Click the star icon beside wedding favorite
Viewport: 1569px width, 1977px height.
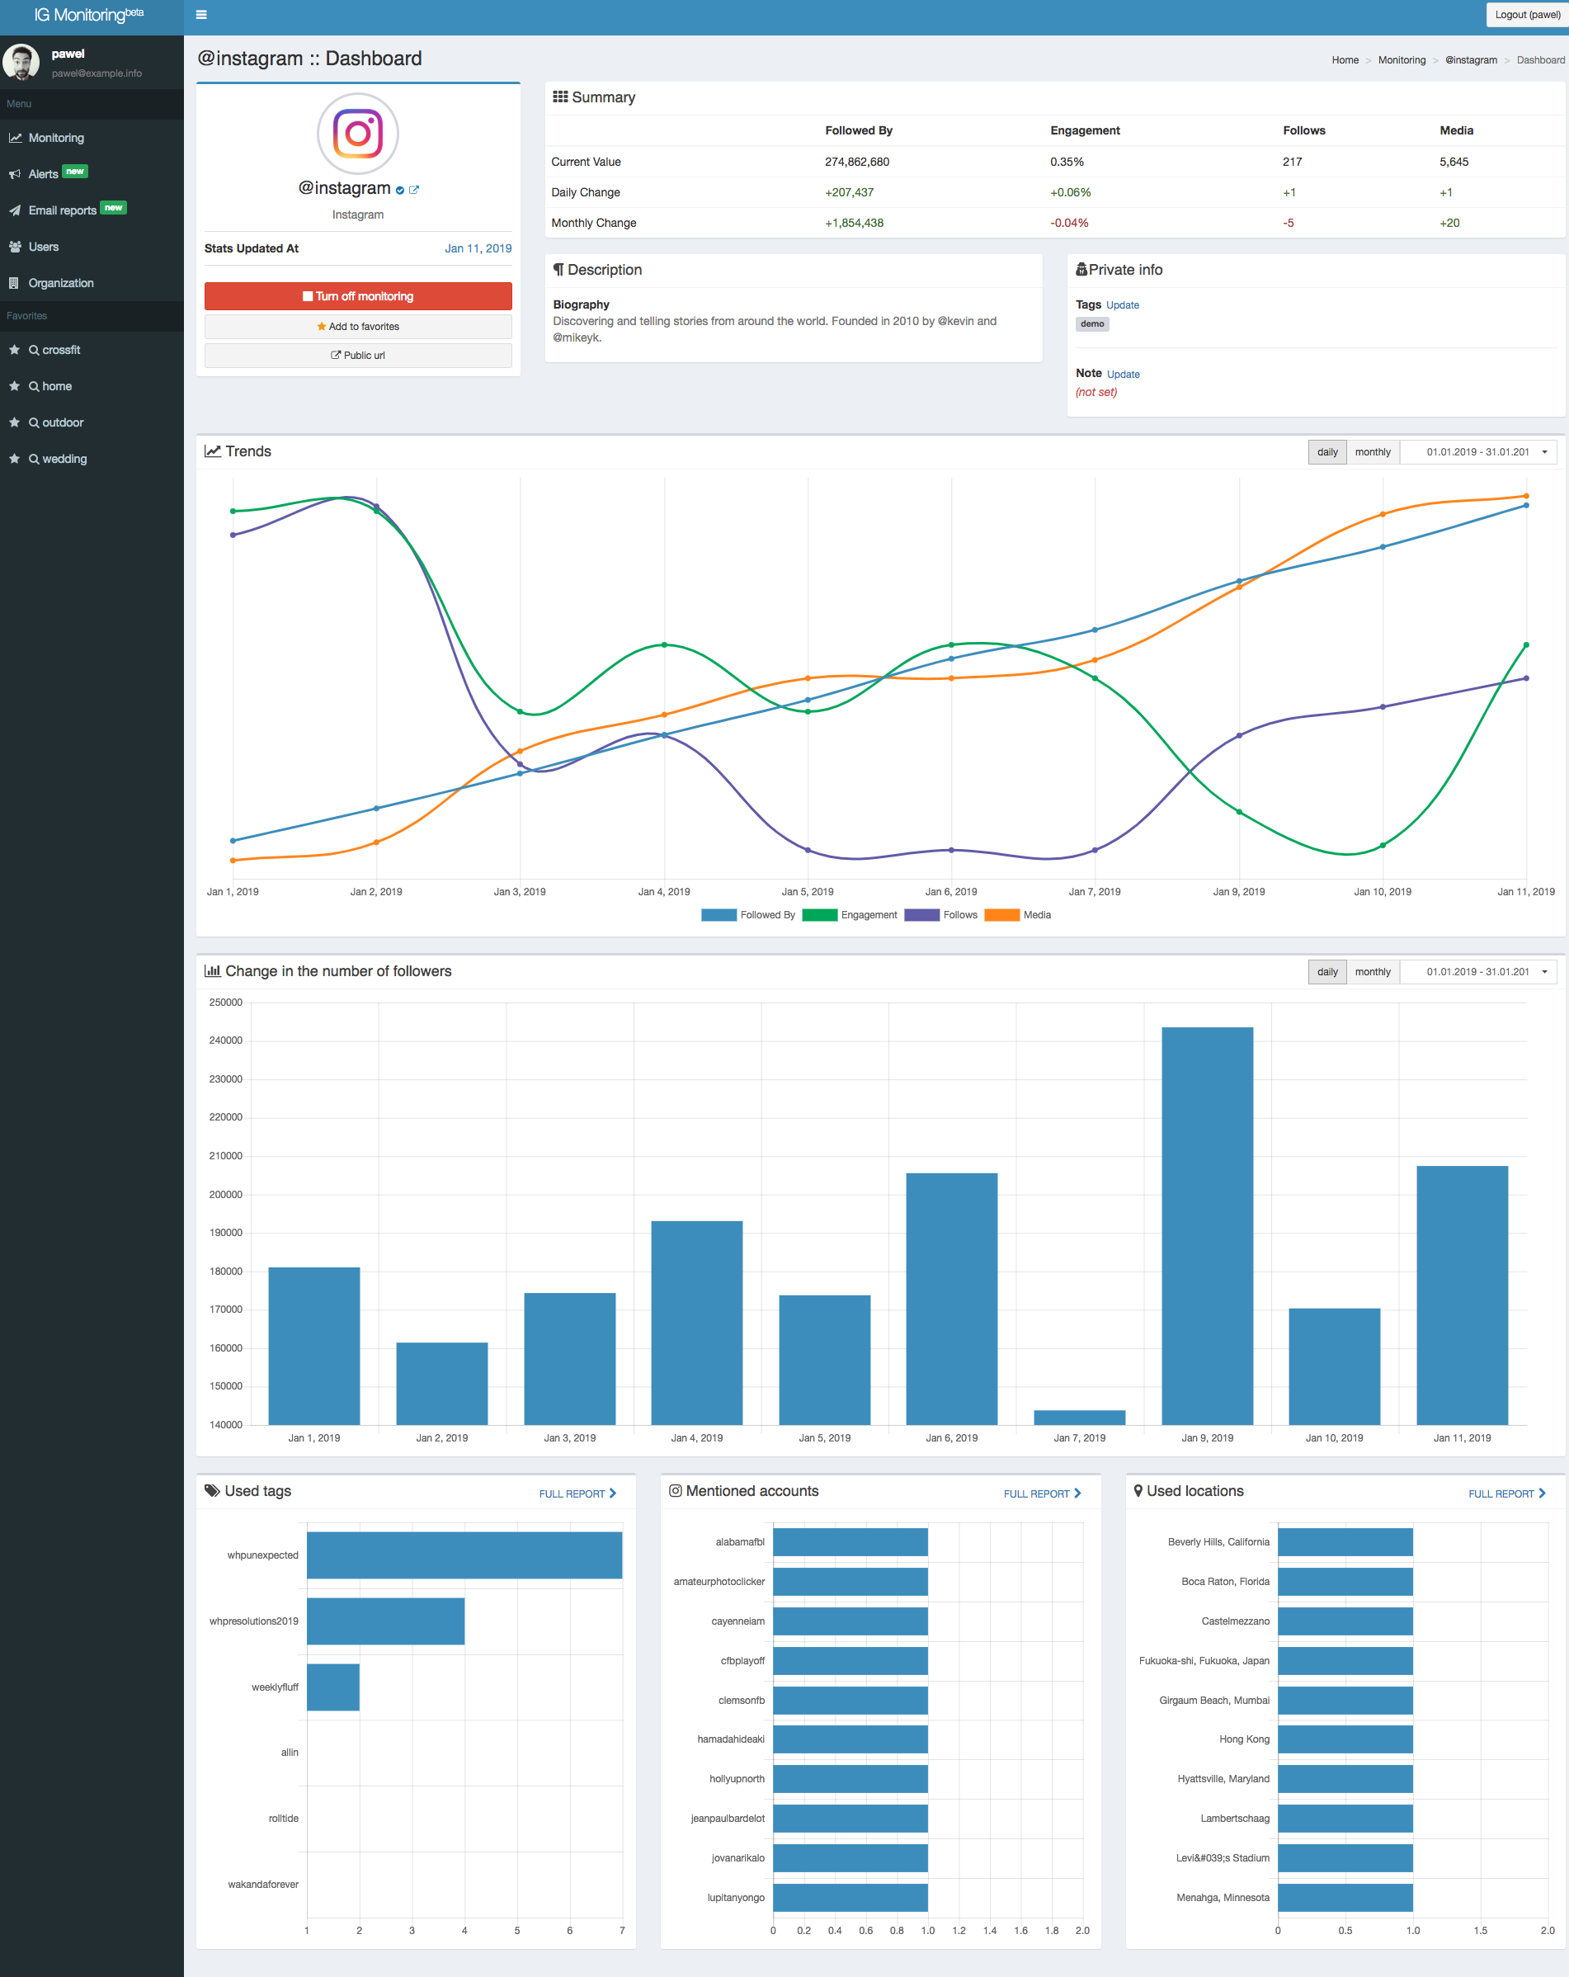(15, 459)
